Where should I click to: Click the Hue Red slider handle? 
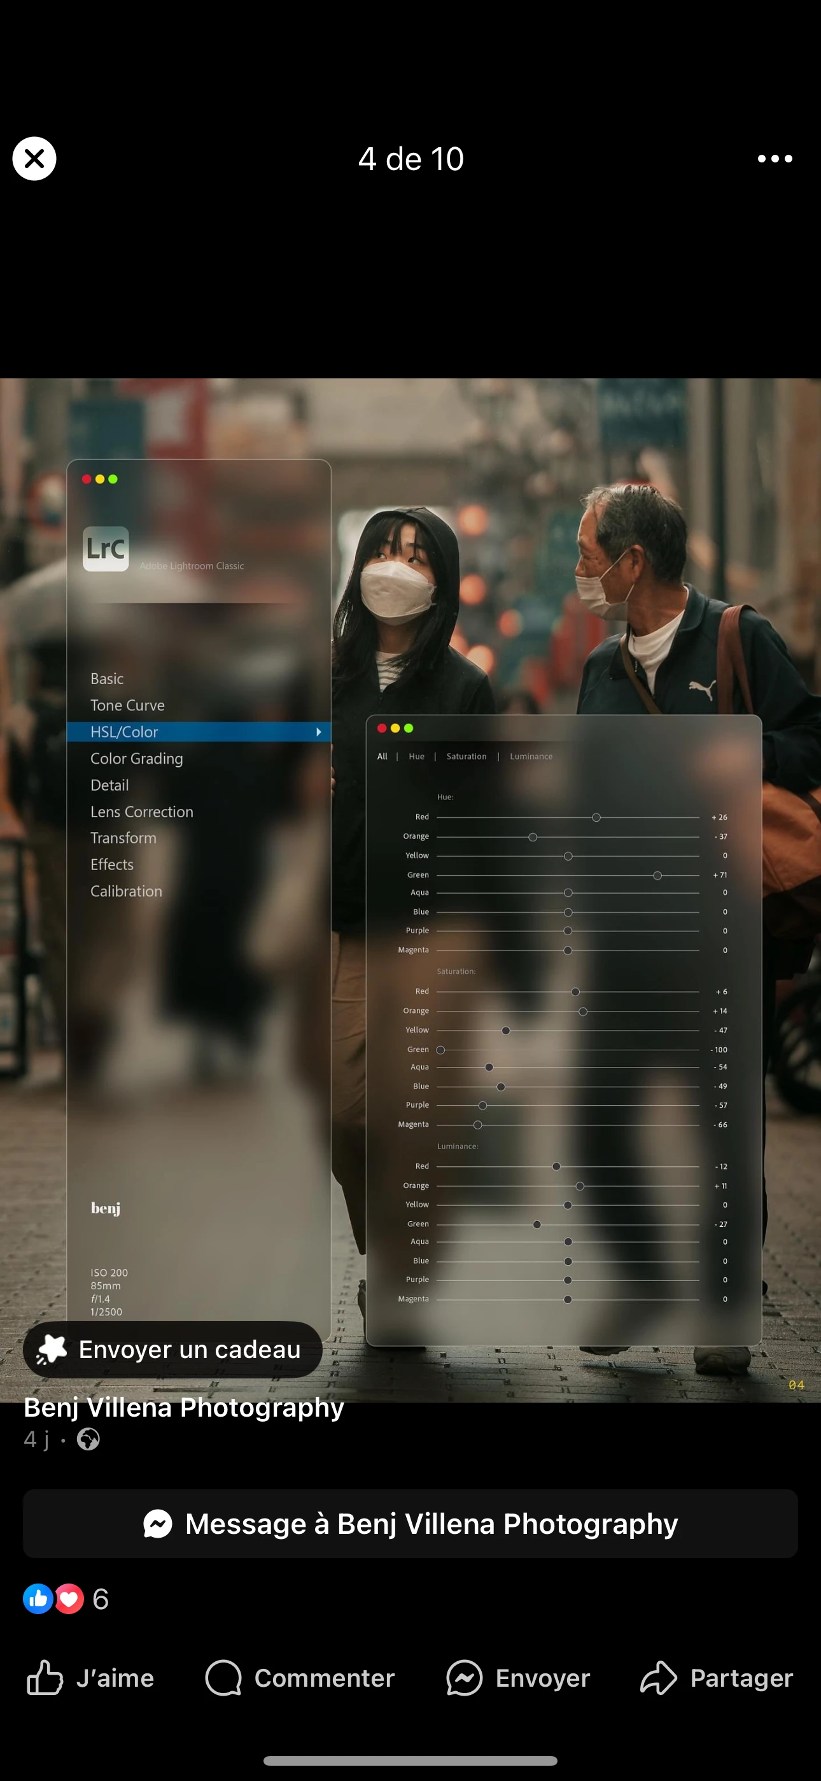pos(596,818)
